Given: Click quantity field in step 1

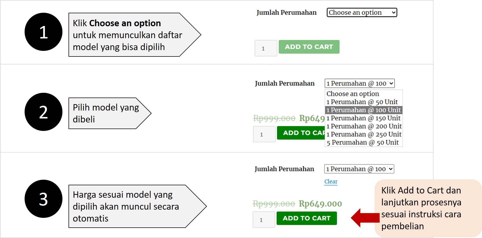Looking at the screenshot, I should point(266,48).
